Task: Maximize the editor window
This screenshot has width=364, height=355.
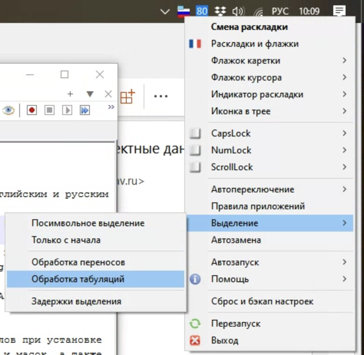Action: point(65,75)
